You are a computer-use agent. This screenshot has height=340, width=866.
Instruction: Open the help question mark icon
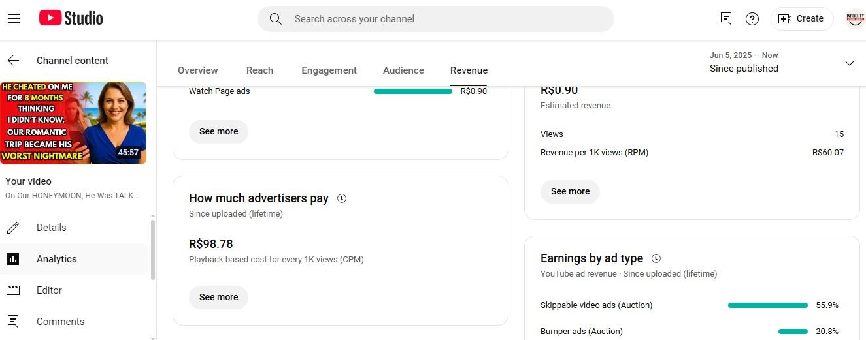pos(752,19)
